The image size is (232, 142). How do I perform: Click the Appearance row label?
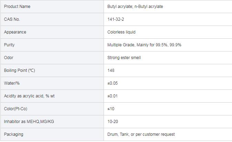click(x=15, y=32)
